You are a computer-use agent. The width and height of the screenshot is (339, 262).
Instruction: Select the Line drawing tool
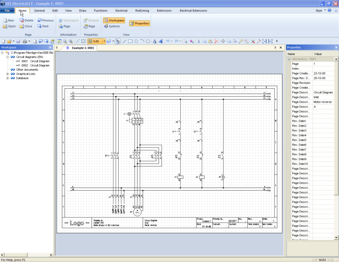click(x=124, y=41)
